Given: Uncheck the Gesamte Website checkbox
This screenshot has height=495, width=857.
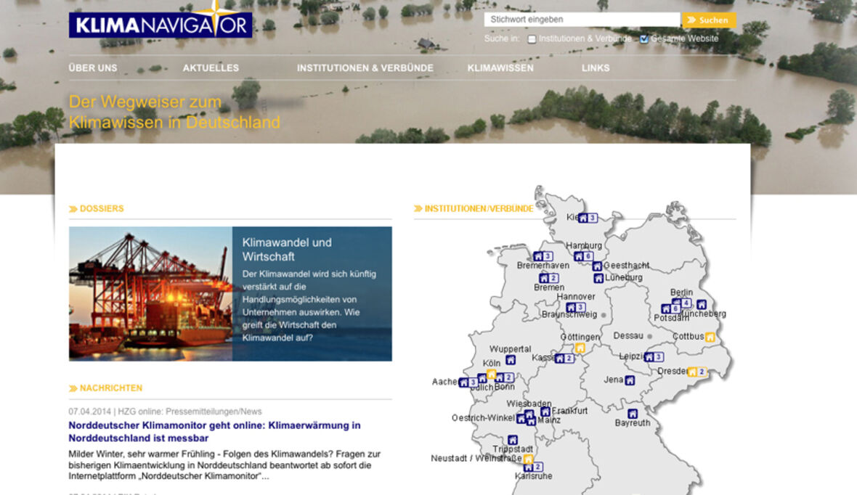Looking at the screenshot, I should tap(643, 39).
